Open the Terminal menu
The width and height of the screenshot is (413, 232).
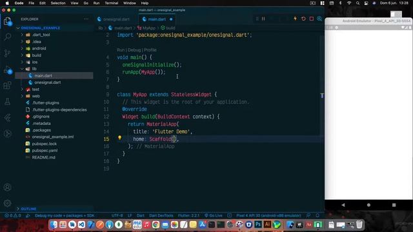click(x=112, y=3)
